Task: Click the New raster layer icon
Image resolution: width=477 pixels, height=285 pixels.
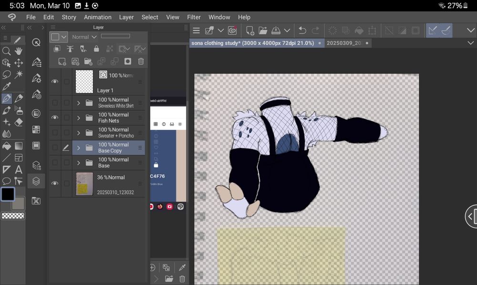Action: point(62,62)
